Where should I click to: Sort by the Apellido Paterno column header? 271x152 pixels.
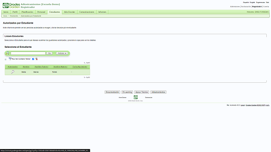(x=41, y=67)
